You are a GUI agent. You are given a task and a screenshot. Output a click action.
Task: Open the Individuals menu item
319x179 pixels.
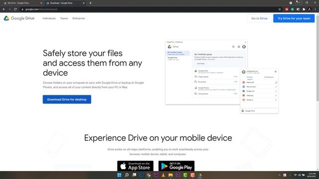pyautogui.click(x=49, y=18)
